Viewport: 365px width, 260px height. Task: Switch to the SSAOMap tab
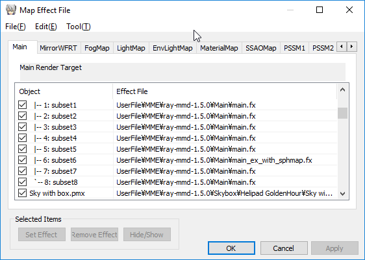(x=261, y=48)
